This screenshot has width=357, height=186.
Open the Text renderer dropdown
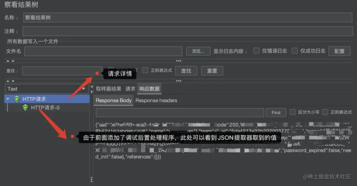(x=47, y=89)
